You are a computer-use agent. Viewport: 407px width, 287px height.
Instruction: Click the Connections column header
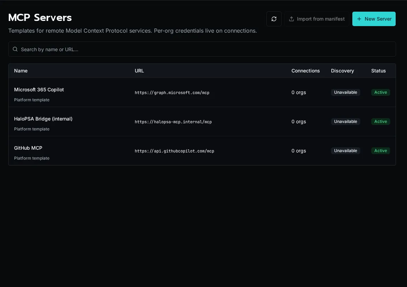coord(306,71)
